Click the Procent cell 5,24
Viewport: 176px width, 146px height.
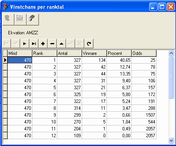[119, 101]
